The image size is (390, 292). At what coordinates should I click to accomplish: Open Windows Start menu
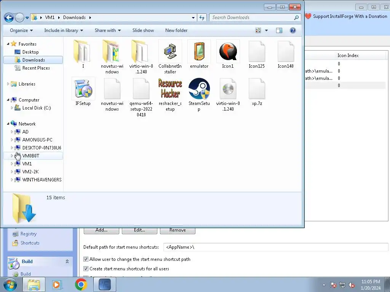tap(10, 284)
